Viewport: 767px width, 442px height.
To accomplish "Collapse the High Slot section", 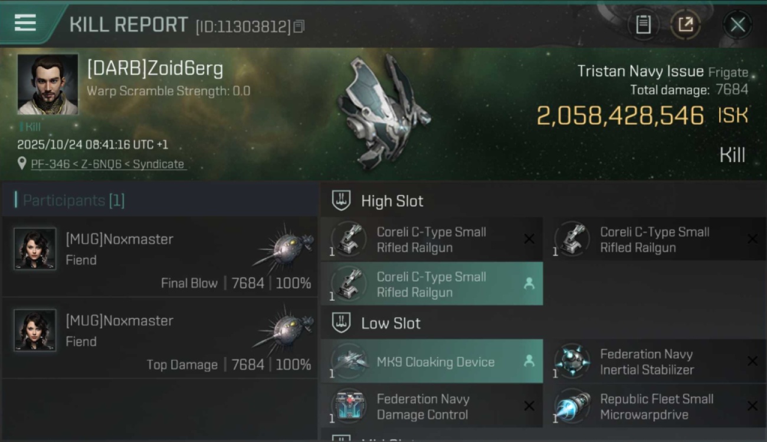I will pyautogui.click(x=342, y=200).
